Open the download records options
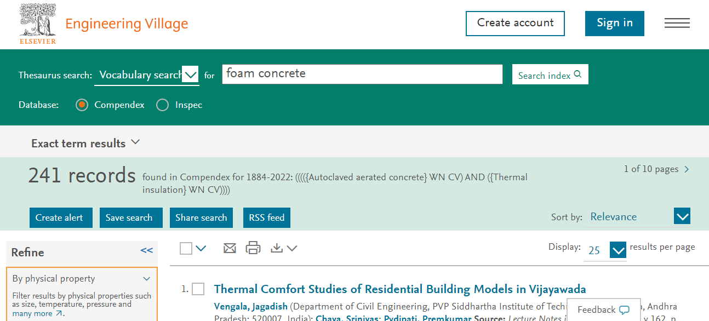Image resolution: width=709 pixels, height=321 pixels. tap(283, 248)
